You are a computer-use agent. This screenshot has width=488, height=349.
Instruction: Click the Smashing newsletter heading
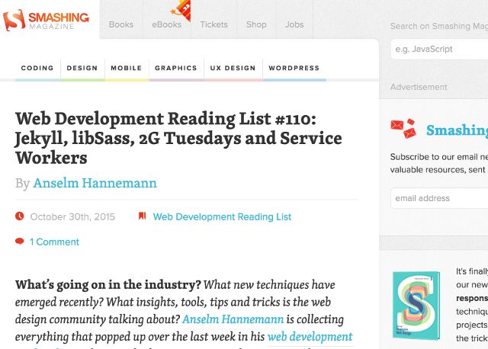[457, 130]
